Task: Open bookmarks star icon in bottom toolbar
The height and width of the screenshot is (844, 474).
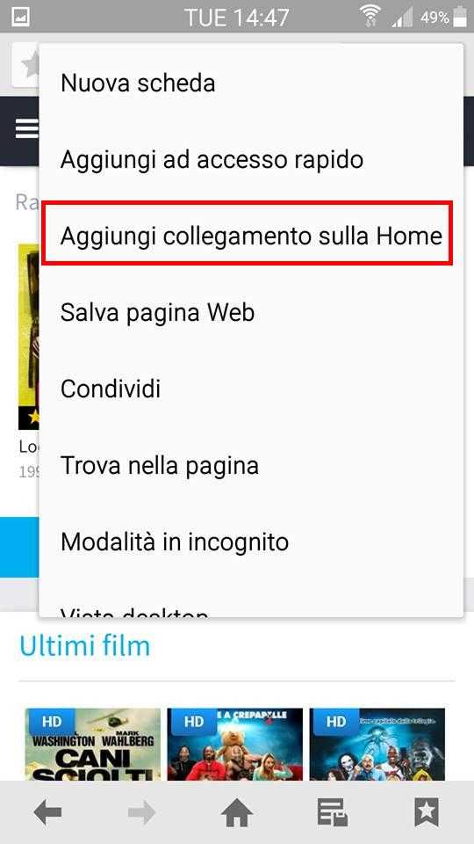Action: pyautogui.click(x=427, y=812)
